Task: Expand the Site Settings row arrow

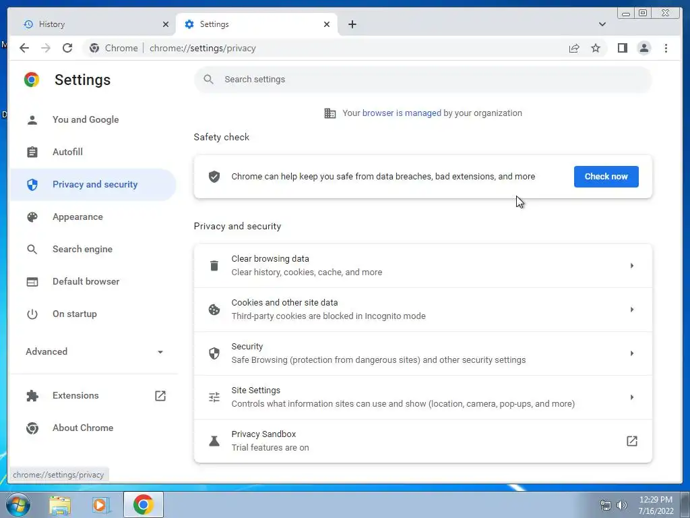Action: 632,397
